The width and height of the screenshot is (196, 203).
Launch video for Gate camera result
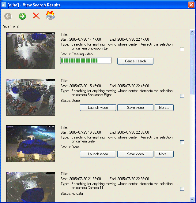[98, 154]
